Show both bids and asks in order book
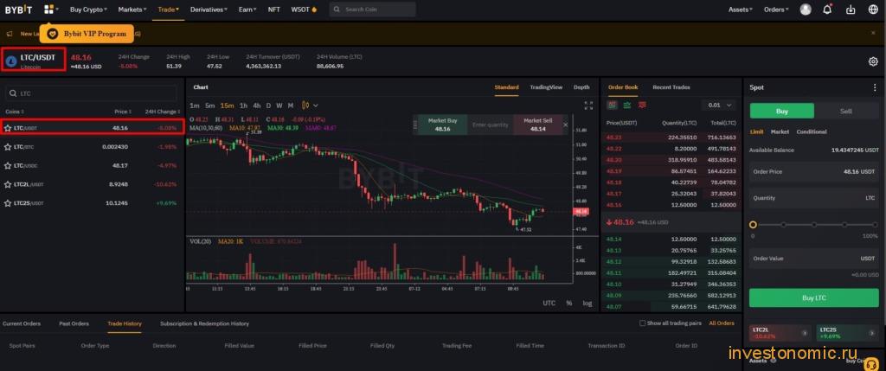The height and width of the screenshot is (371, 886). 612,105
